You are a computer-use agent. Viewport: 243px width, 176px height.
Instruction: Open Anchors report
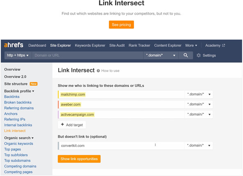tap(11, 114)
